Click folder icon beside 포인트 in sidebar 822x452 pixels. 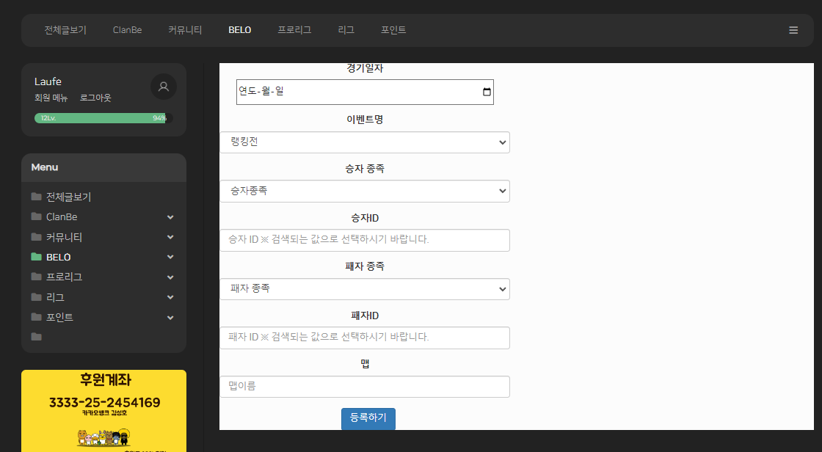[36, 317]
